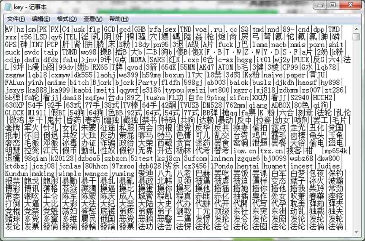Click the word "naive" in the text
The width and height of the screenshot is (365, 241).
coord(273,75)
